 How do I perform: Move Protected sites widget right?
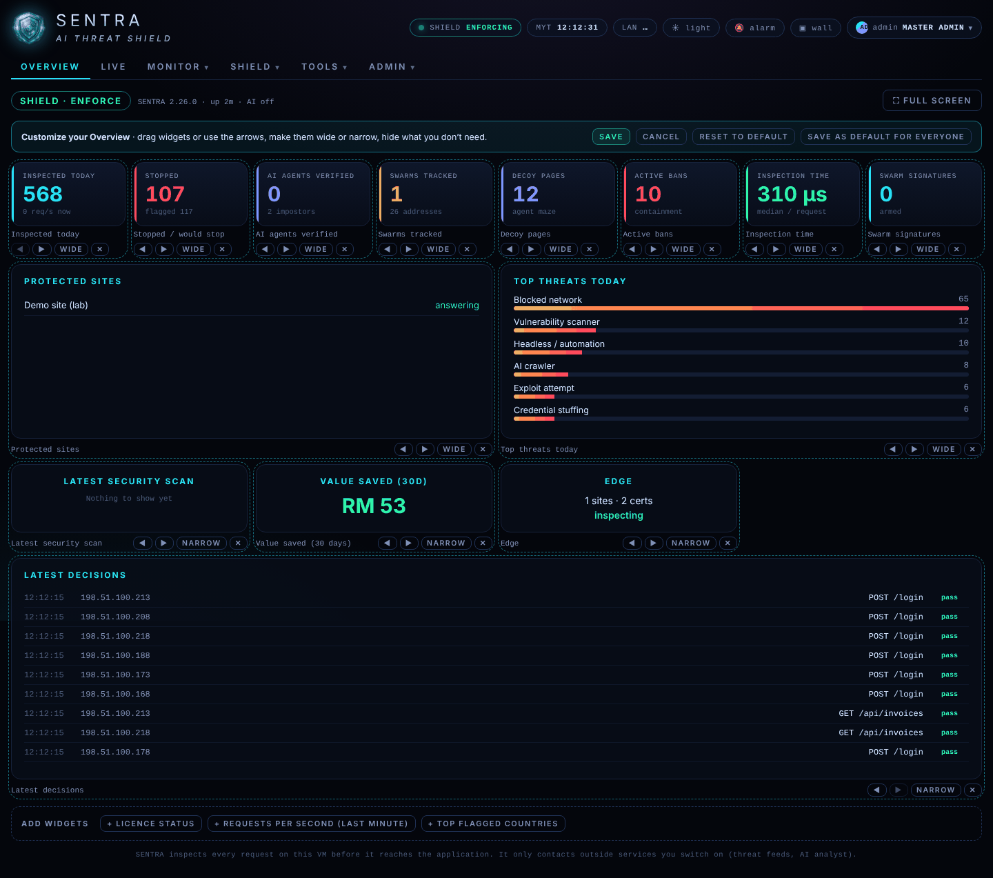point(425,449)
